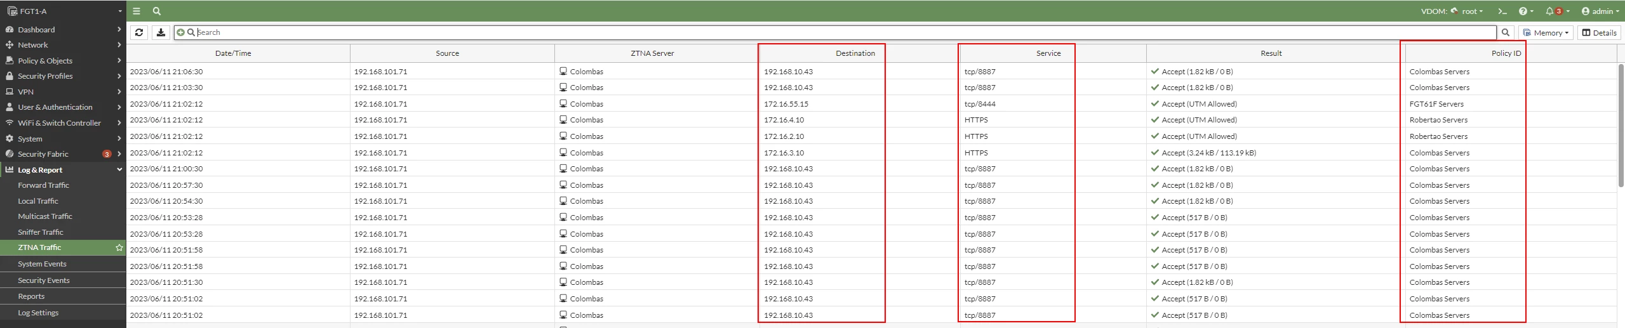Open the CLI console icon

1502,11
